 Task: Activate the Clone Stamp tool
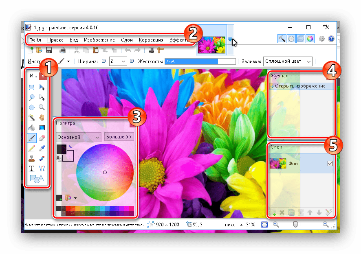point(32,158)
